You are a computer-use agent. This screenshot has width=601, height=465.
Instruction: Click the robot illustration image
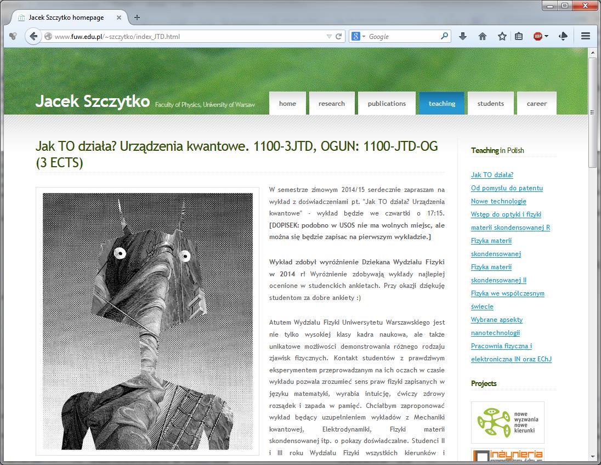(148, 321)
